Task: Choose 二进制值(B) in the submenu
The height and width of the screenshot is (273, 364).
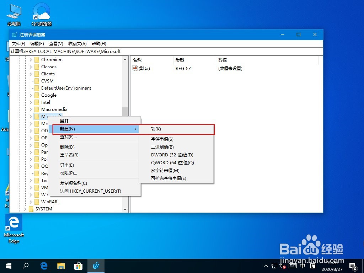Action: coord(176,147)
